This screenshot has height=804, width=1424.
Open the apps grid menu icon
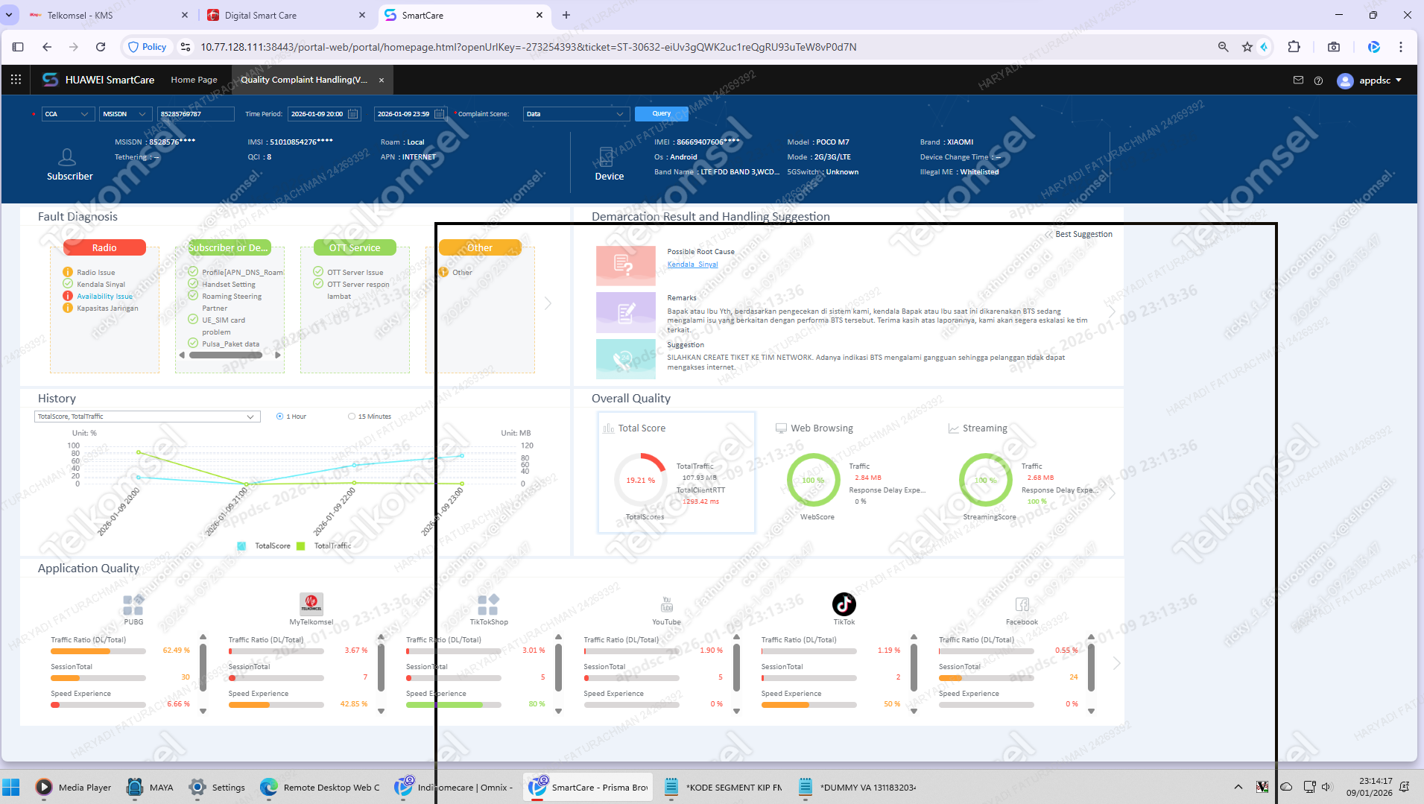pyautogui.click(x=16, y=80)
